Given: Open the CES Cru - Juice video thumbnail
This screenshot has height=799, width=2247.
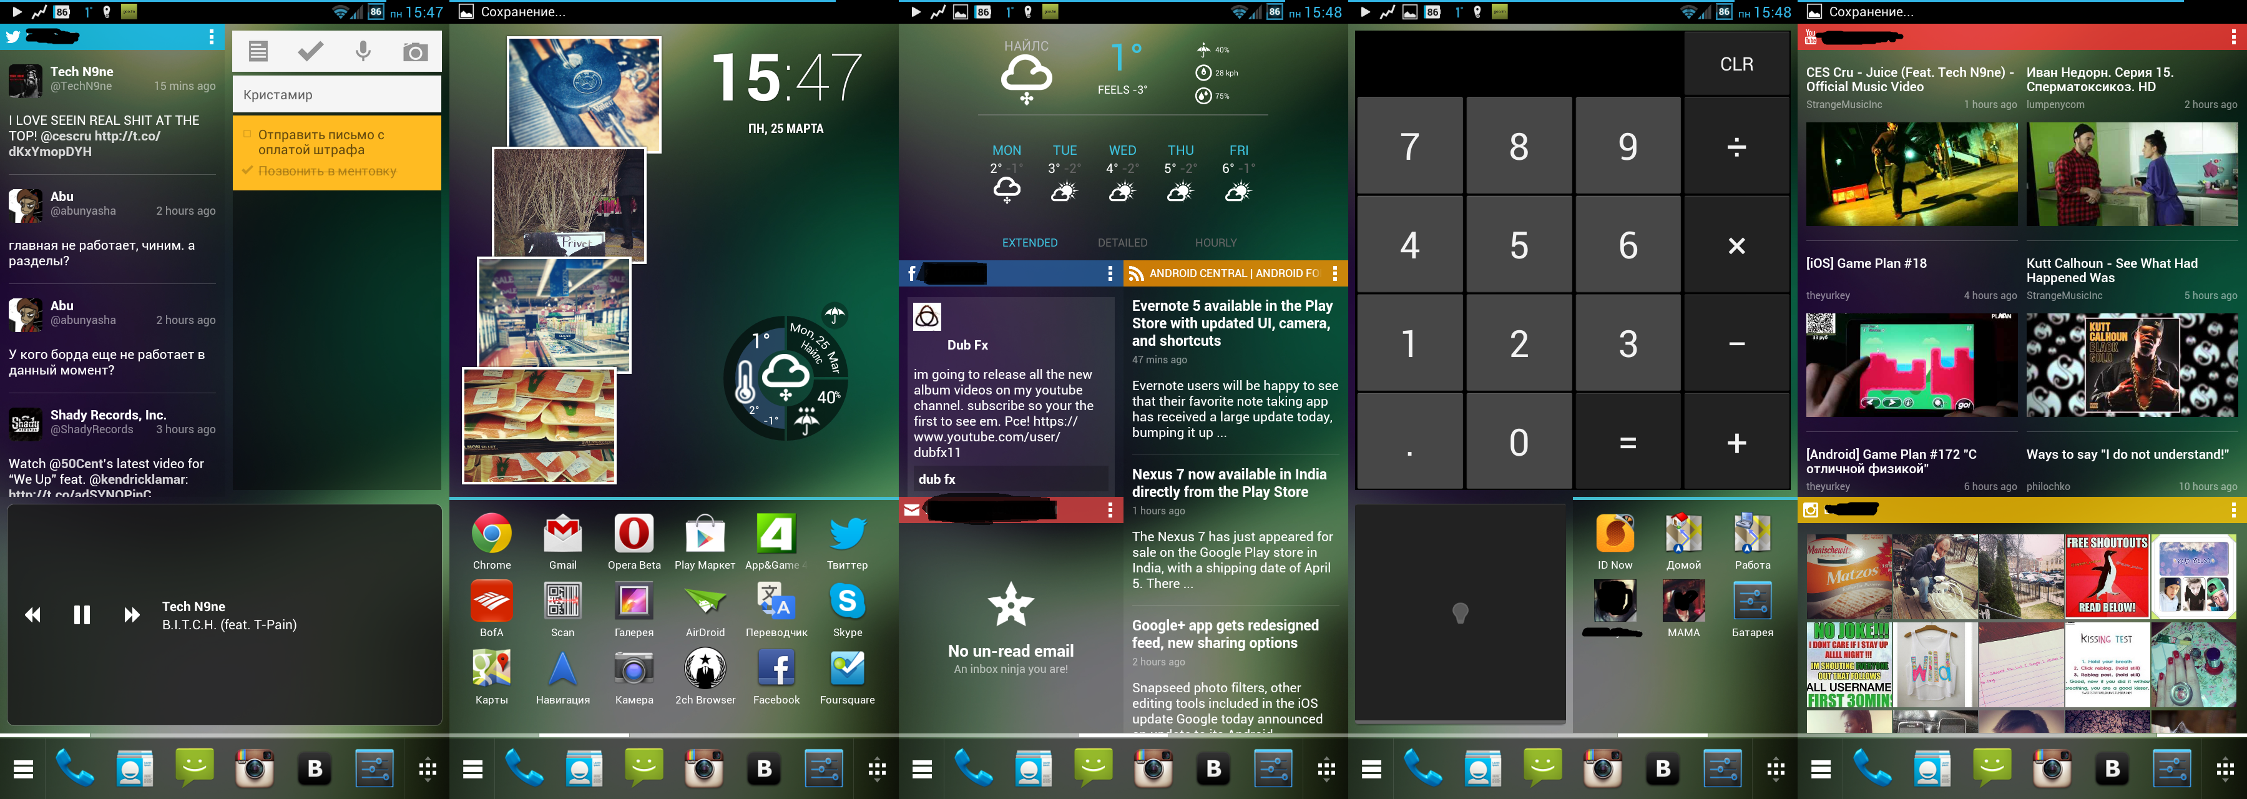Looking at the screenshot, I should (1911, 174).
